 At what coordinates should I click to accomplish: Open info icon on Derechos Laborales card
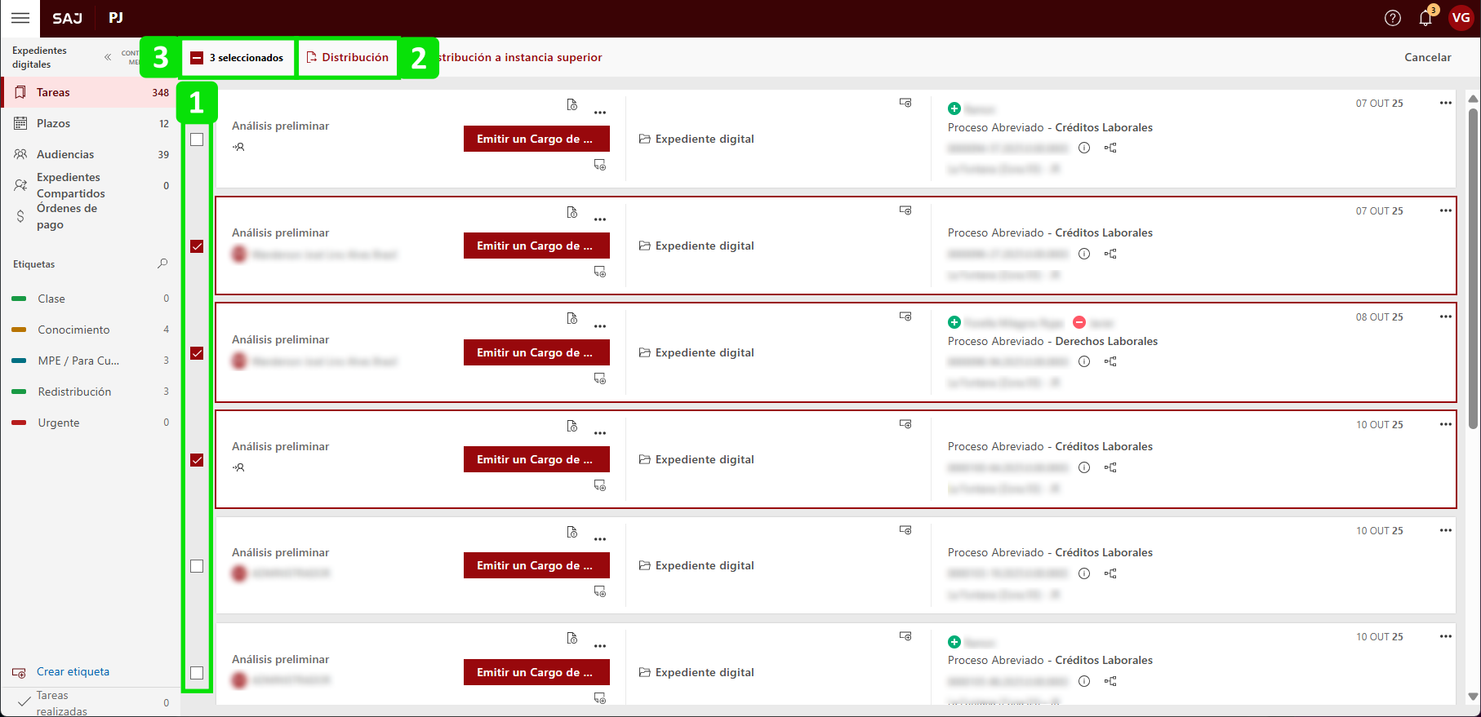click(1084, 361)
